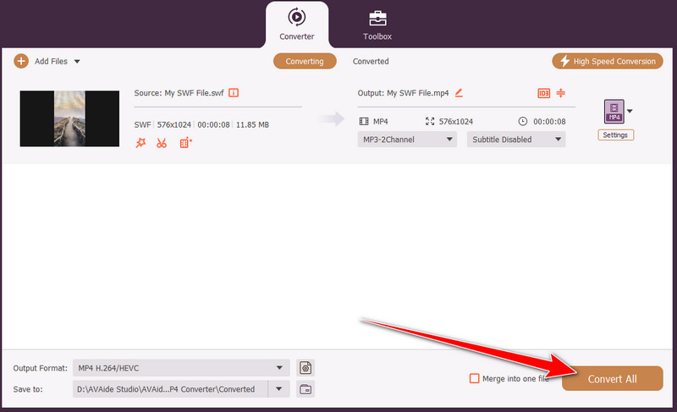Open the save-to folder icon
The width and height of the screenshot is (677, 412).
pyautogui.click(x=305, y=389)
